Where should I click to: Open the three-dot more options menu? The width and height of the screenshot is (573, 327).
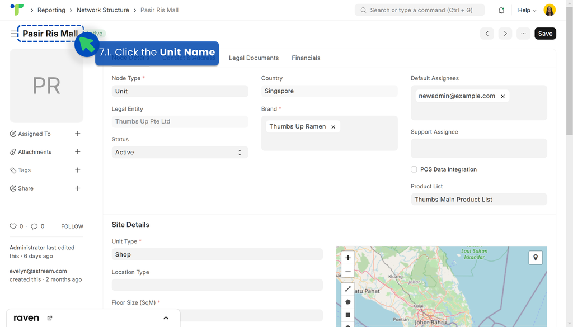pos(523,34)
